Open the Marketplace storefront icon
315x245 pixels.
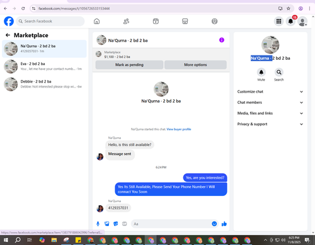click(185, 21)
